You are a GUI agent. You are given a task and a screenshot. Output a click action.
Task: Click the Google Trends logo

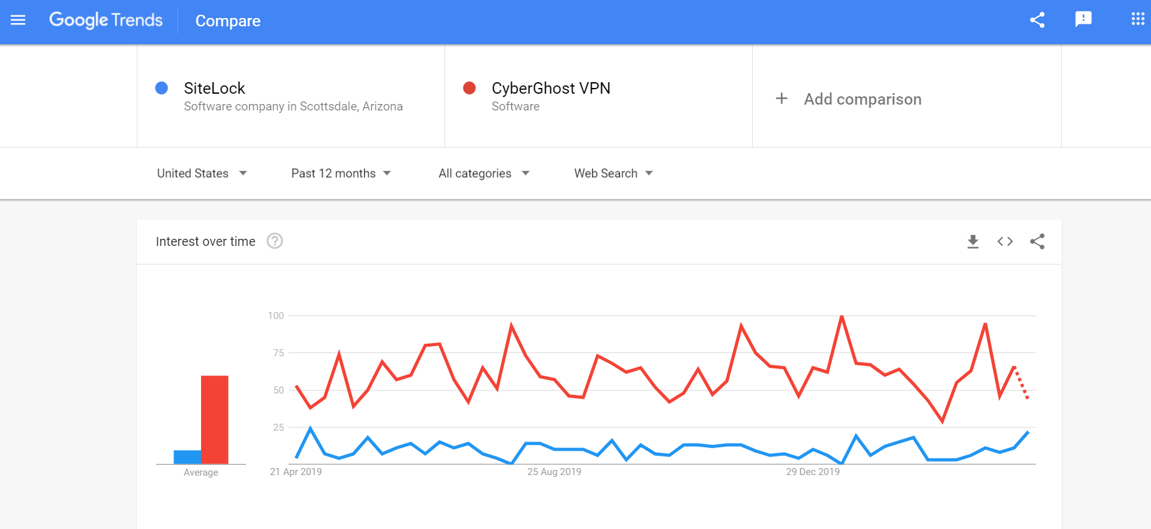coord(106,20)
